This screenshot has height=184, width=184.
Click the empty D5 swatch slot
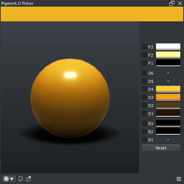coord(168,81)
